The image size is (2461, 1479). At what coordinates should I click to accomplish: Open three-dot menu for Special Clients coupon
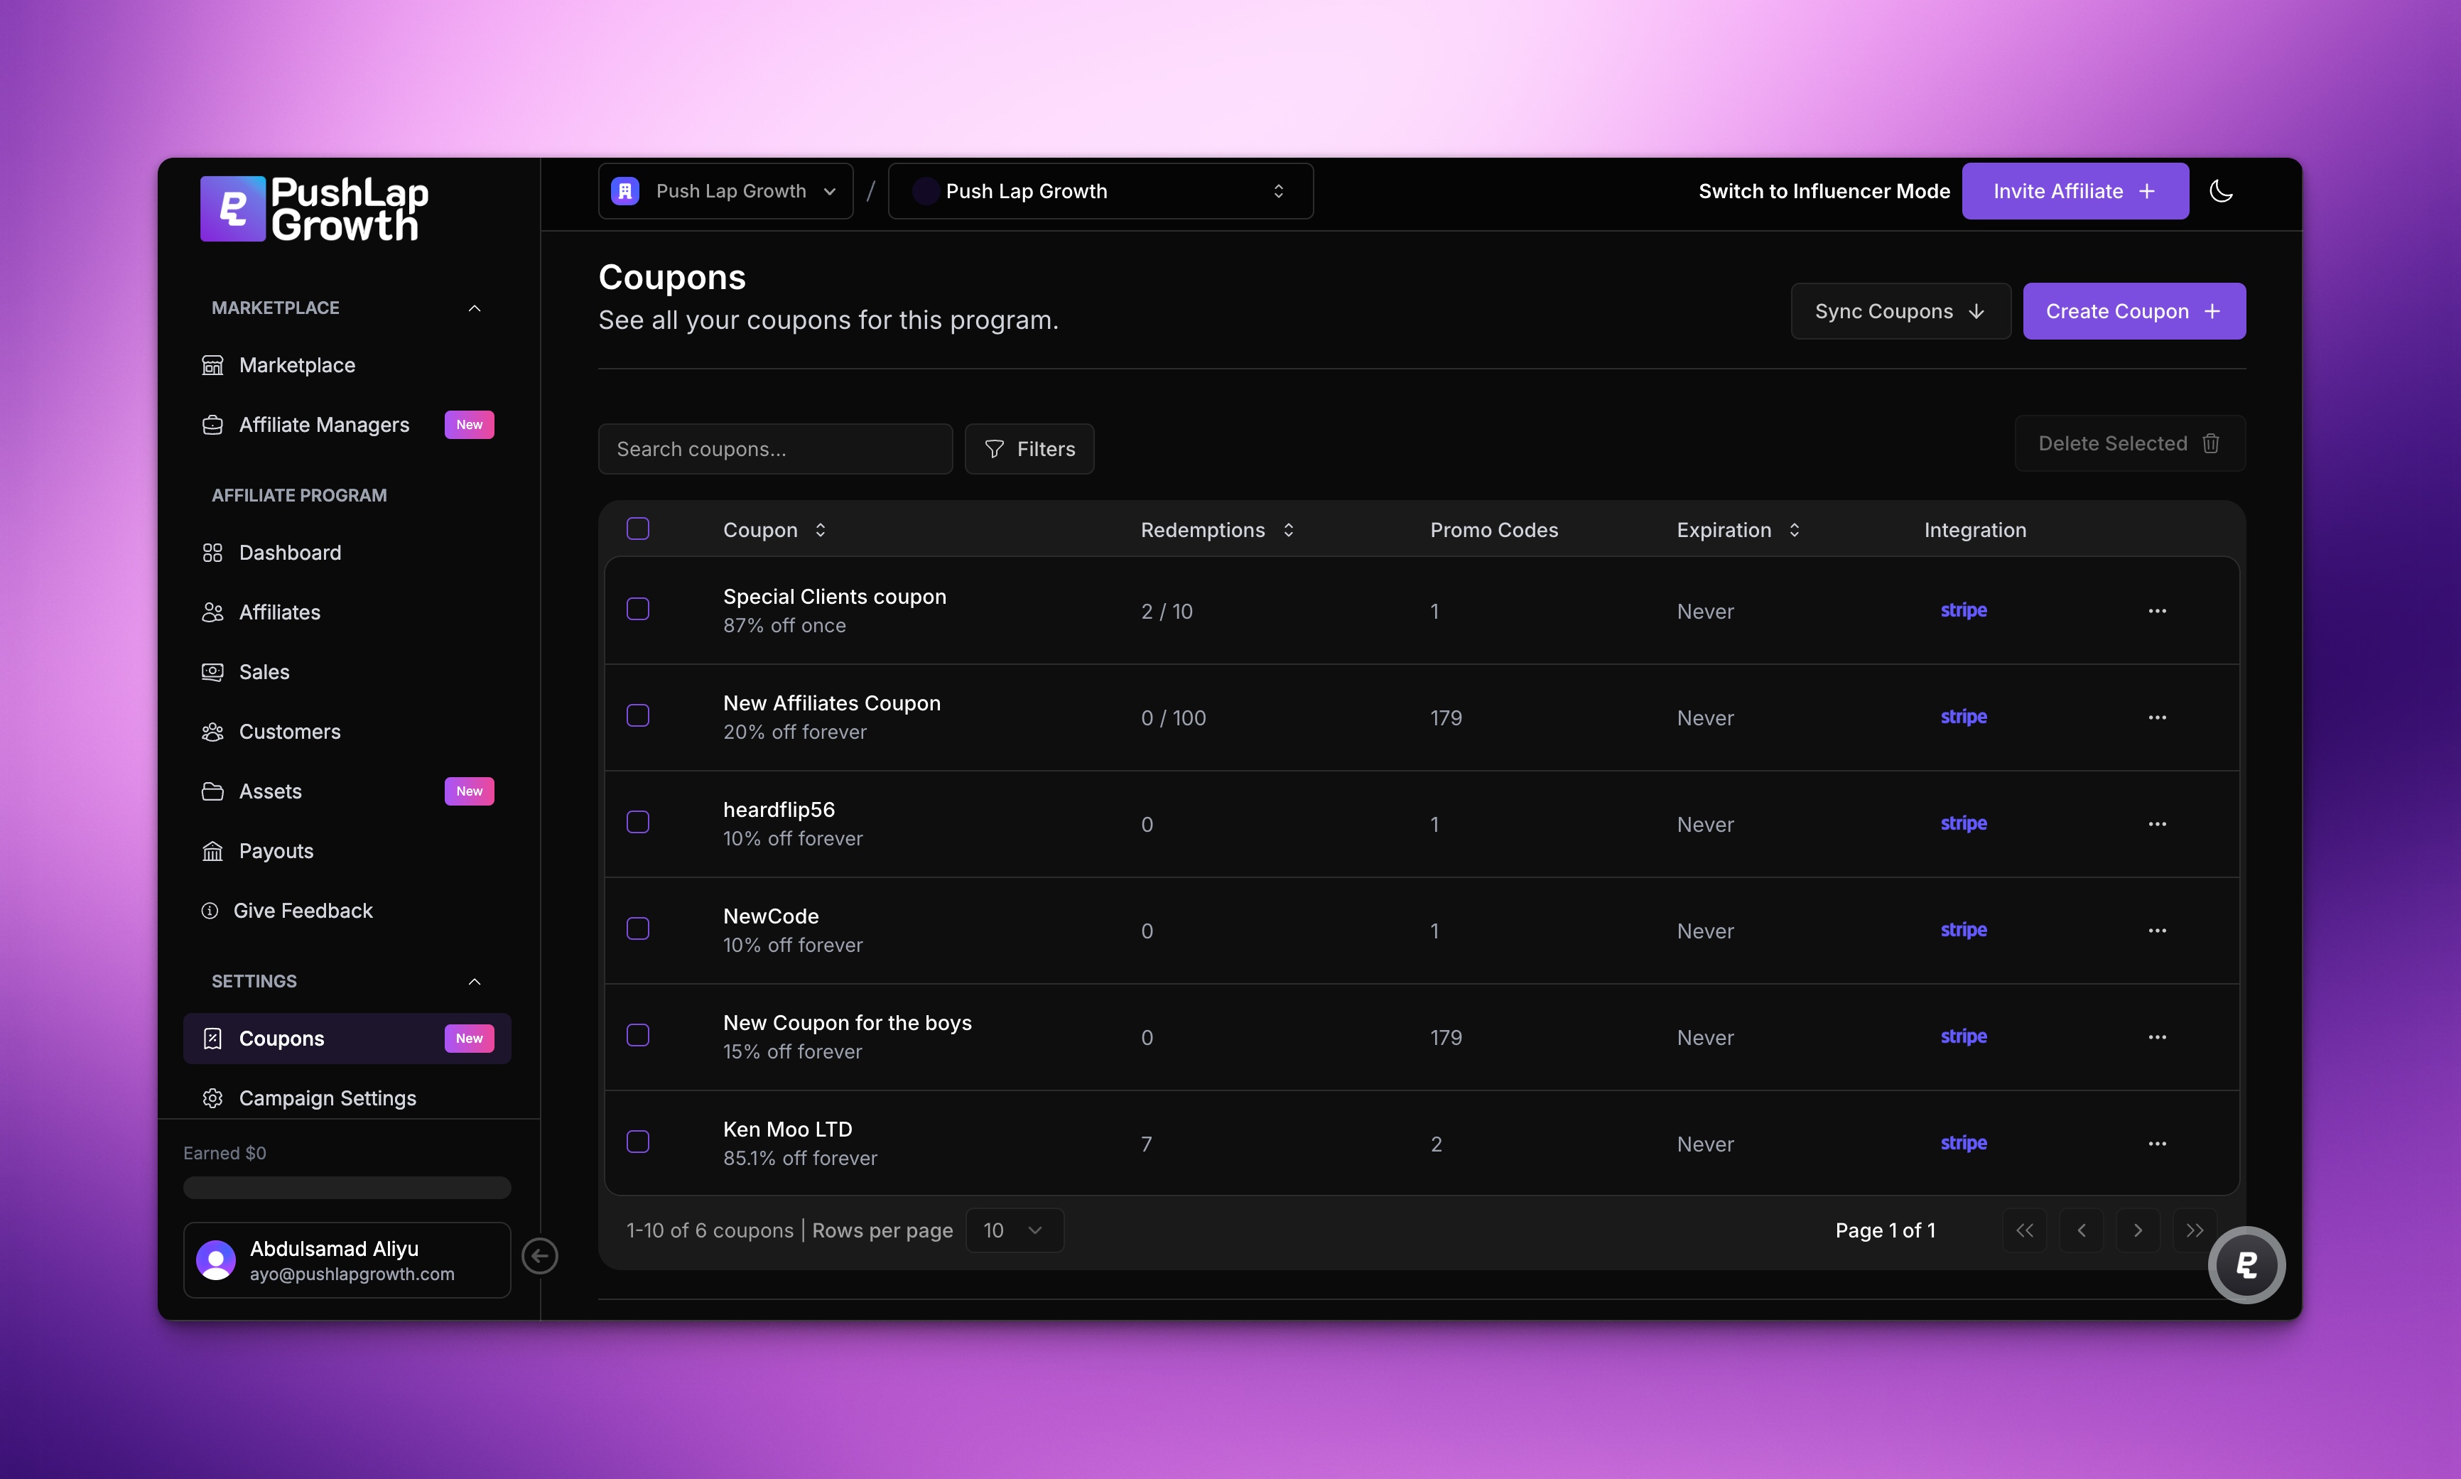point(2157,611)
